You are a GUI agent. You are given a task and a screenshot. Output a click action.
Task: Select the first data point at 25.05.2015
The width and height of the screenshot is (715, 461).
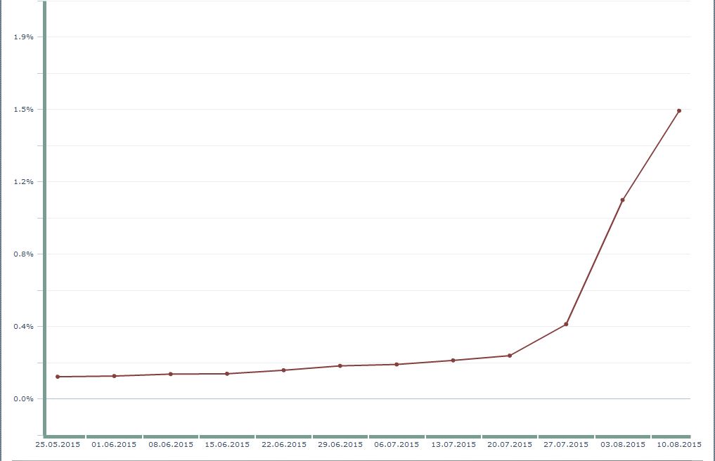[58, 377]
